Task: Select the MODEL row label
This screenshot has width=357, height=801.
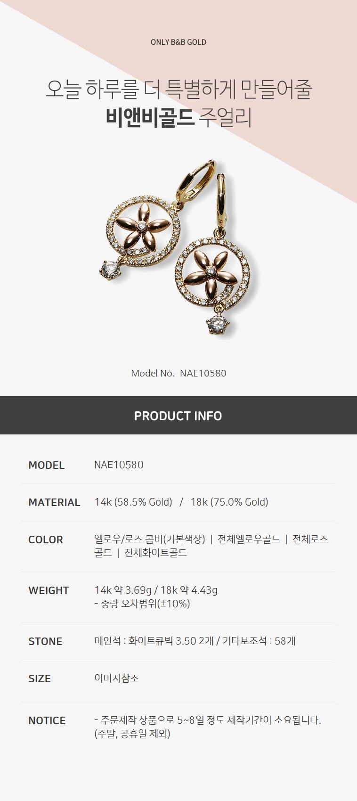Action: click(47, 465)
